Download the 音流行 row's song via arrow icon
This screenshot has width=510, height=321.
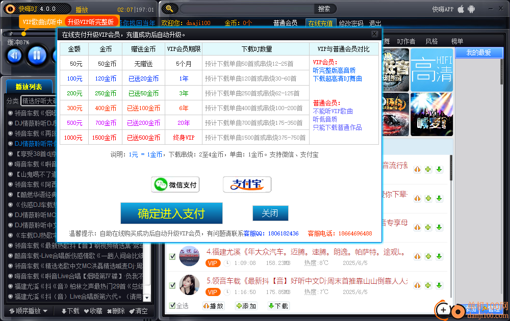(x=439, y=169)
